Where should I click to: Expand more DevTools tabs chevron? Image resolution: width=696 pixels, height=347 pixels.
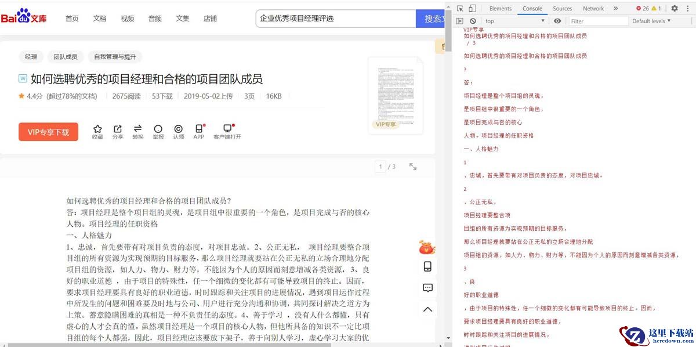(x=615, y=9)
